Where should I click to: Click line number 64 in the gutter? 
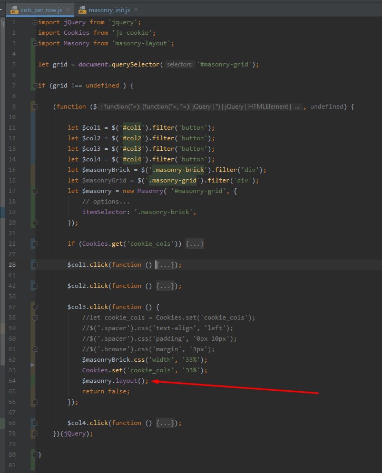coord(12,381)
